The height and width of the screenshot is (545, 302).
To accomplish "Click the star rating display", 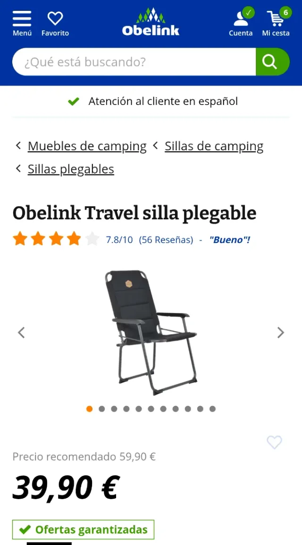I will click(x=56, y=240).
